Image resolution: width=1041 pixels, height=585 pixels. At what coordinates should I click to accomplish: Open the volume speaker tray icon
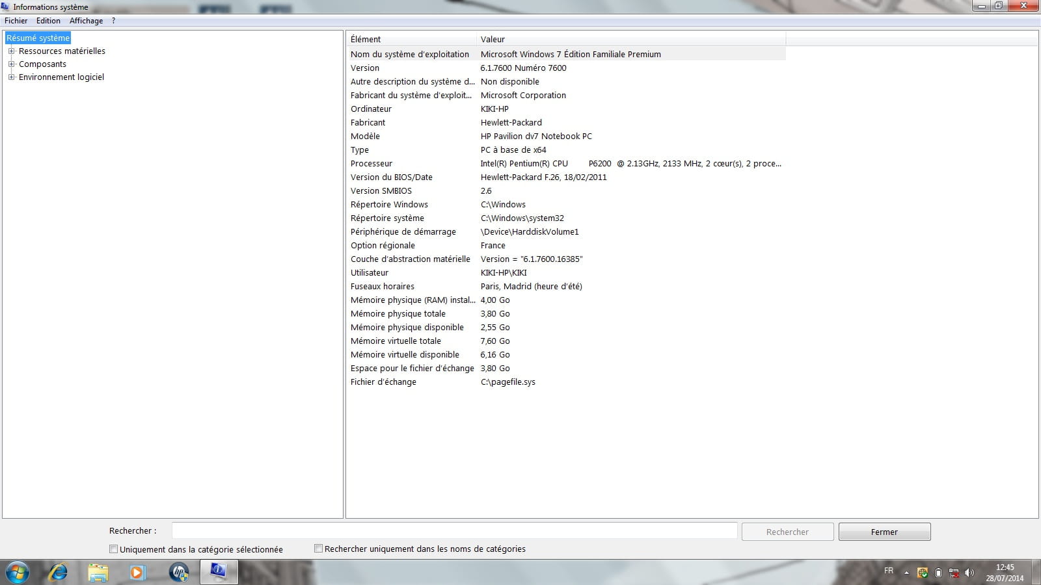(x=969, y=573)
